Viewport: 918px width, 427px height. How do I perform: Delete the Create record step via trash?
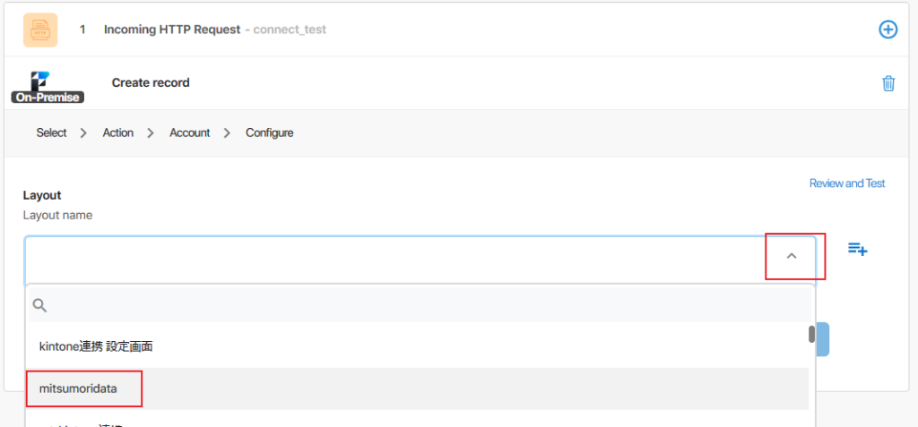point(888,83)
